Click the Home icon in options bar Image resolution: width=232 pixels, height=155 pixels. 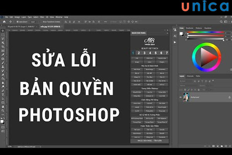point(4,22)
